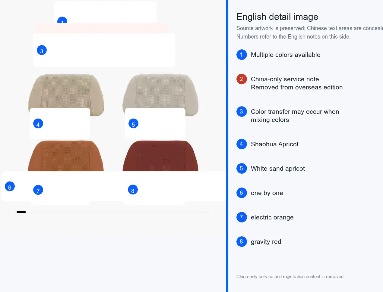This screenshot has height=292, width=383.
Task: Pick the gravity red headrest image
Action: click(160, 156)
